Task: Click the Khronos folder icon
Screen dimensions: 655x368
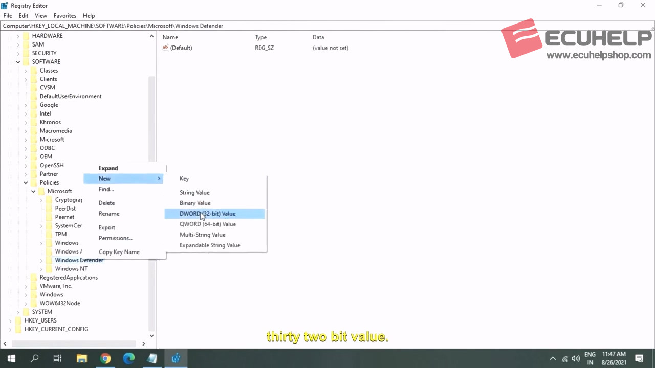Action: pos(34,122)
